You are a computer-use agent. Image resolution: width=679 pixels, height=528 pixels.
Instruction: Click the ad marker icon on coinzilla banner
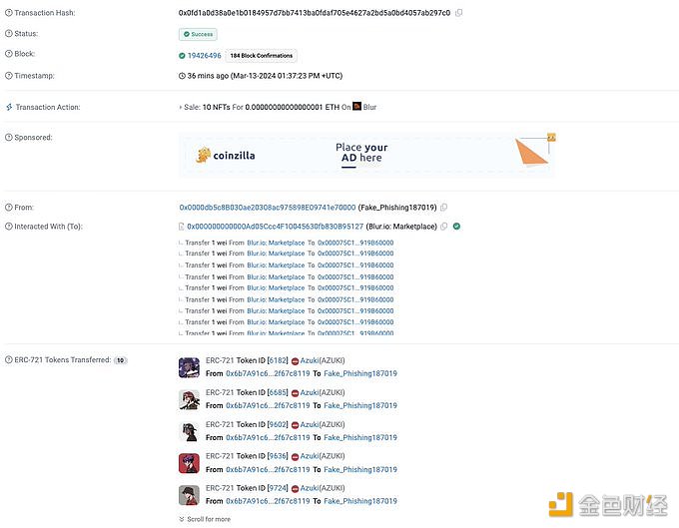pos(551,137)
